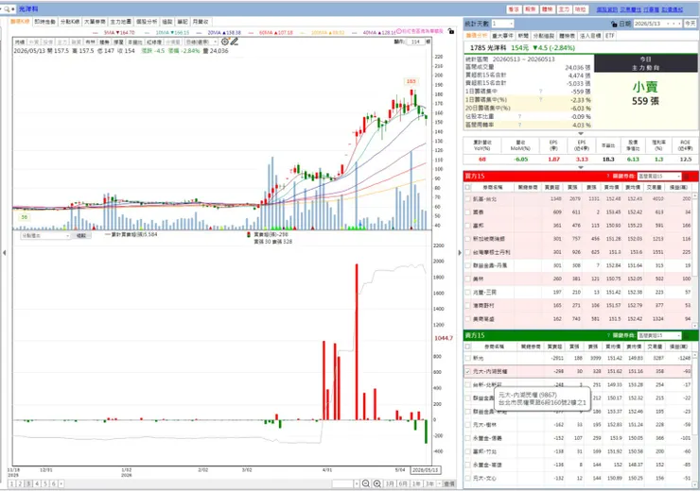This screenshot has height=491, width=700.
Task: Tick the checkbox for 新光 seller row
Action: (468, 358)
